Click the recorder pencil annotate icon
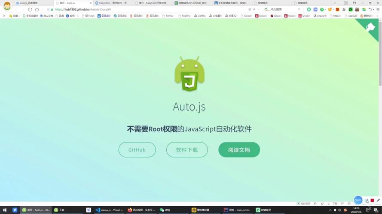The width and height of the screenshot is (382, 214). click(378, 200)
